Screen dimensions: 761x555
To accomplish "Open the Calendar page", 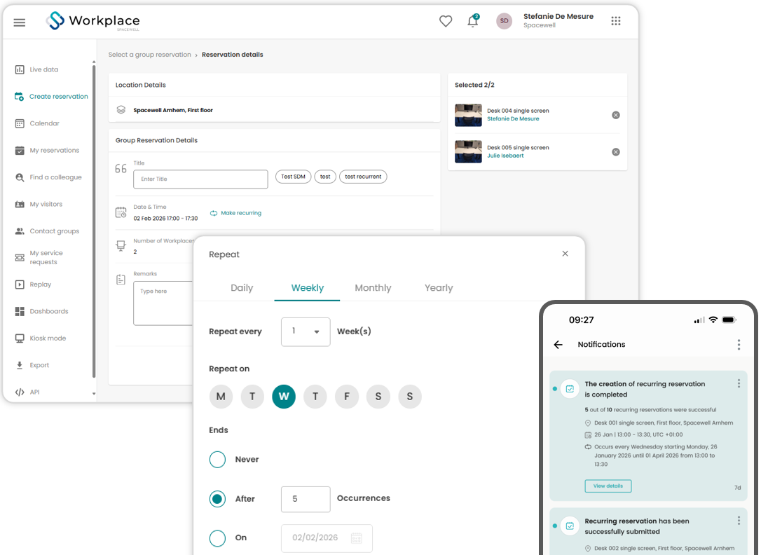I will coord(37,123).
